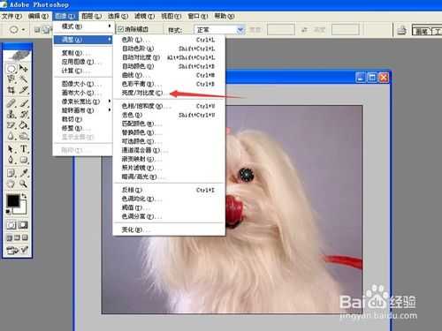
Task: Choose 反相 (Invert) Ctrl+I entry
Action: pyautogui.click(x=169, y=190)
